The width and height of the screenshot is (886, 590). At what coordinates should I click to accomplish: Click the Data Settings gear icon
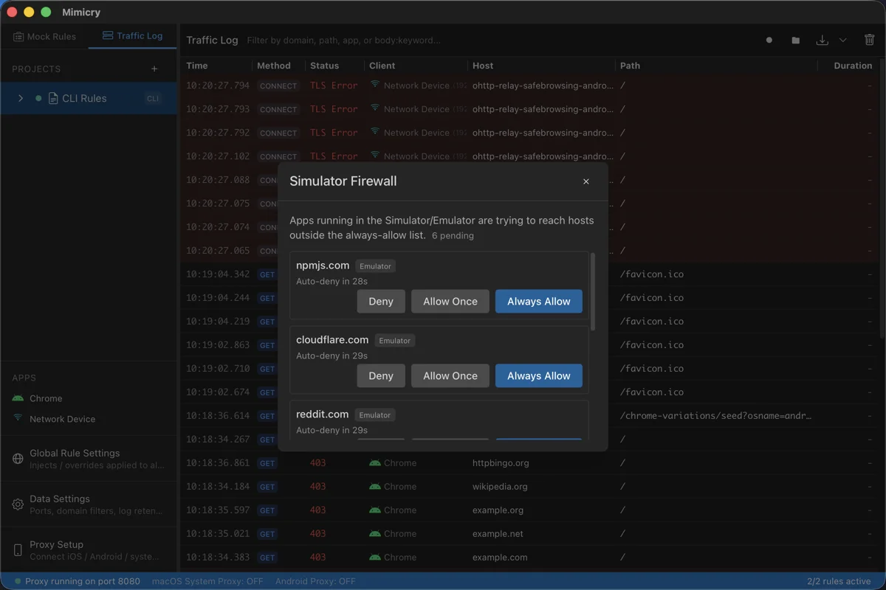point(18,504)
